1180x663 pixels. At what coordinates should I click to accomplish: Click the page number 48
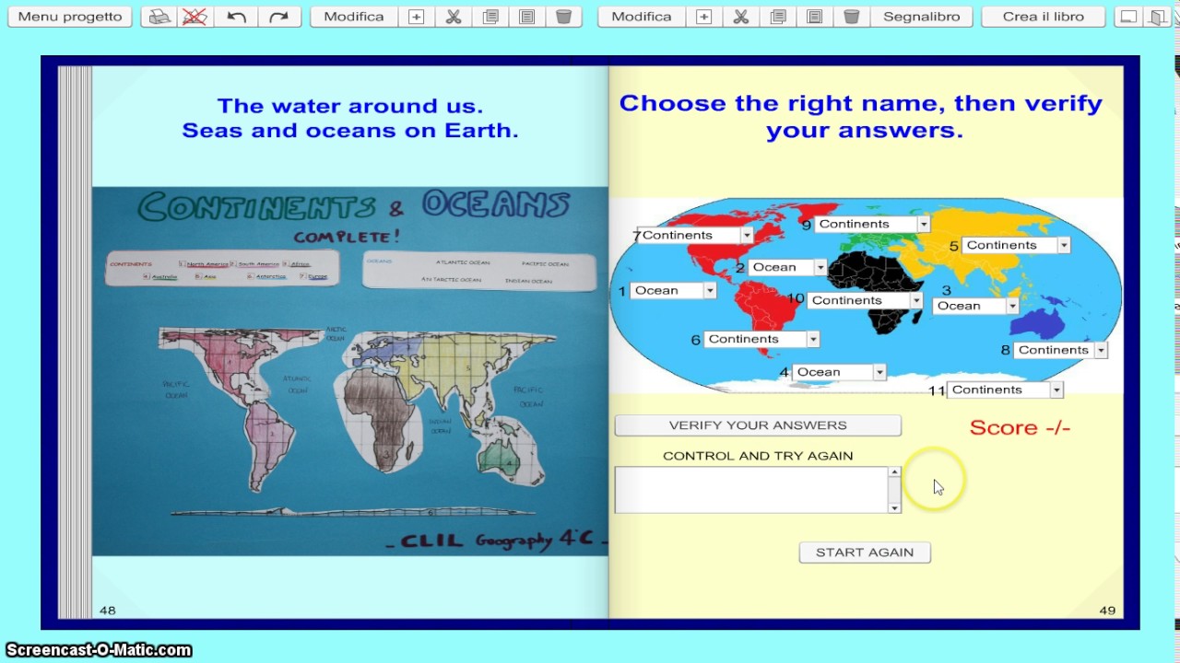[x=107, y=611]
